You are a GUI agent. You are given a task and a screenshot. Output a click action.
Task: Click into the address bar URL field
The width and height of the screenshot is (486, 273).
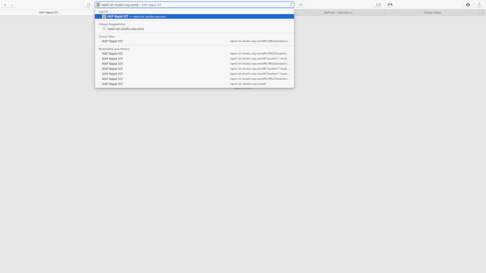pyautogui.click(x=194, y=5)
